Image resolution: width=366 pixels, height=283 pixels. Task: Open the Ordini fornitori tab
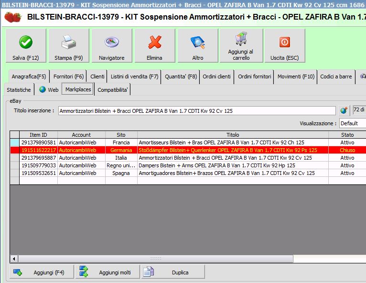click(x=254, y=76)
